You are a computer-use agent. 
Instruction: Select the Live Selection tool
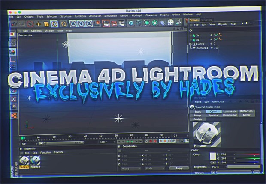click(30, 24)
